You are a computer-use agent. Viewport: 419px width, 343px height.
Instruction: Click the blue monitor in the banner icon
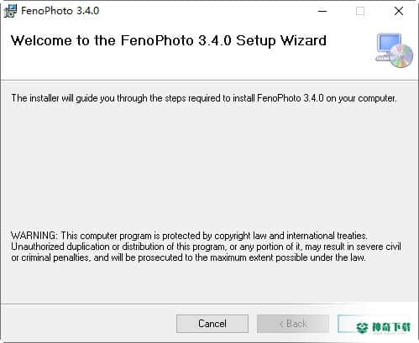pyautogui.click(x=389, y=44)
